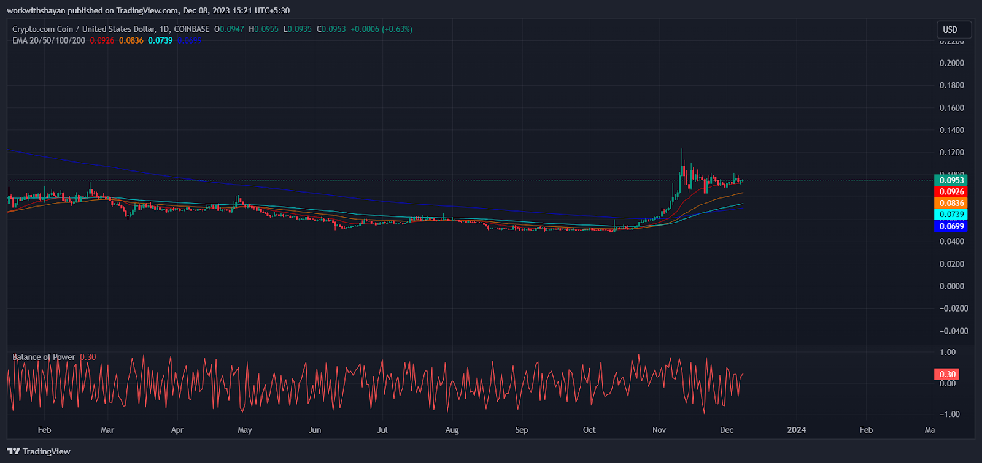
Task: Click the Jul label on time axis
Action: tap(382, 430)
